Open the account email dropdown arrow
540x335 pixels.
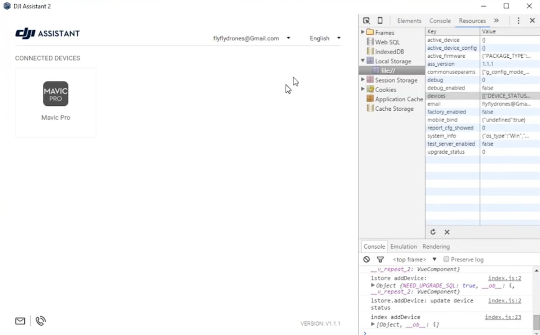click(288, 38)
